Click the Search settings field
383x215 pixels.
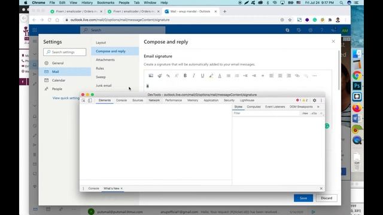coord(65,52)
